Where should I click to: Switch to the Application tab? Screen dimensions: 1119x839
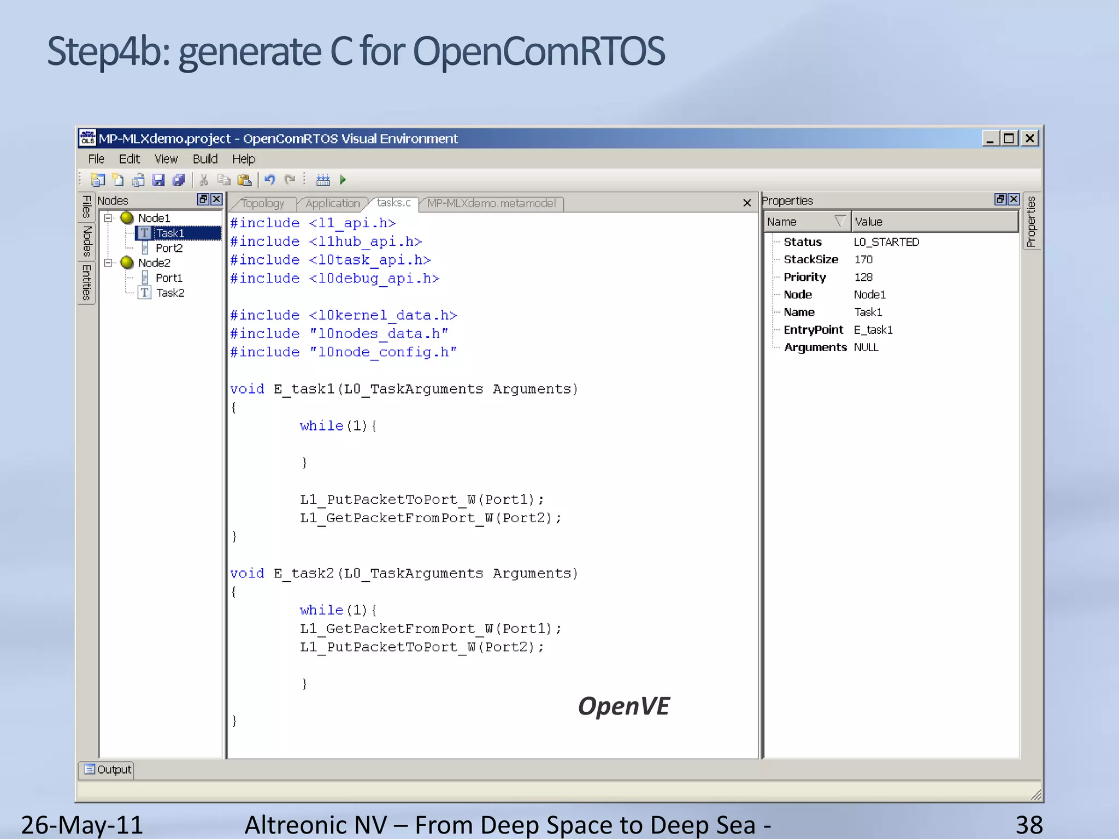pyautogui.click(x=333, y=204)
